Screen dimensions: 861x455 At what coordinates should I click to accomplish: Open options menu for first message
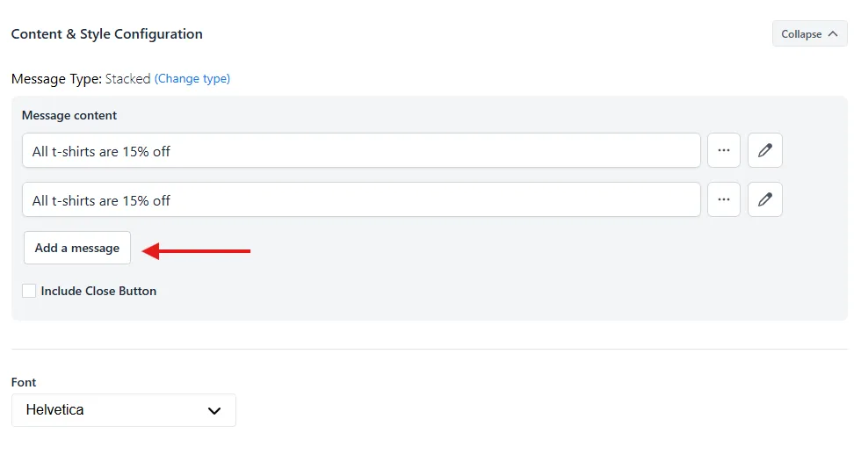pos(724,150)
